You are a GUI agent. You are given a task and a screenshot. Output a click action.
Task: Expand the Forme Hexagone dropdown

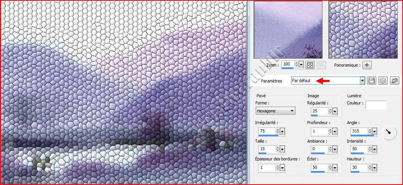(292, 111)
